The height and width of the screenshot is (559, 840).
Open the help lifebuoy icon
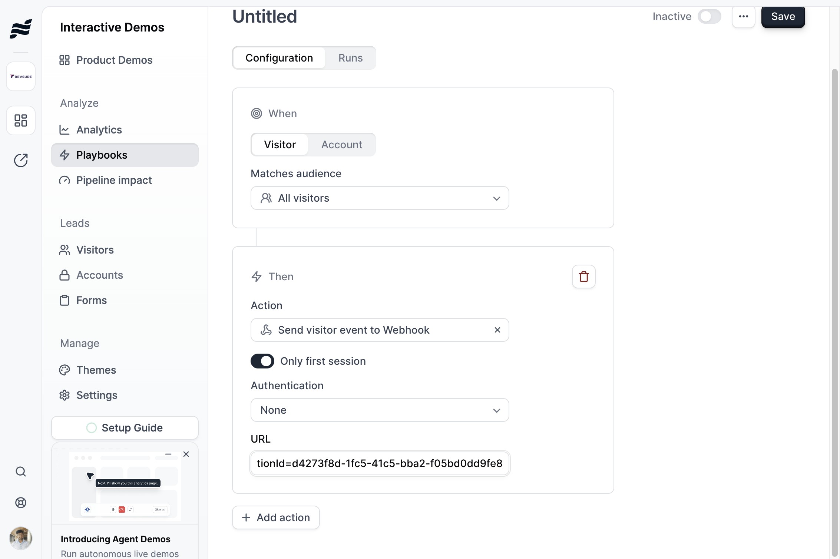pyautogui.click(x=21, y=503)
